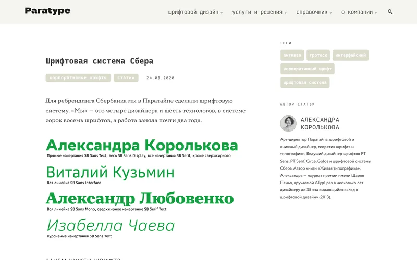Select the «корпоративный шрифт» tag
The width and height of the screenshot is (417, 260).
[308, 69]
